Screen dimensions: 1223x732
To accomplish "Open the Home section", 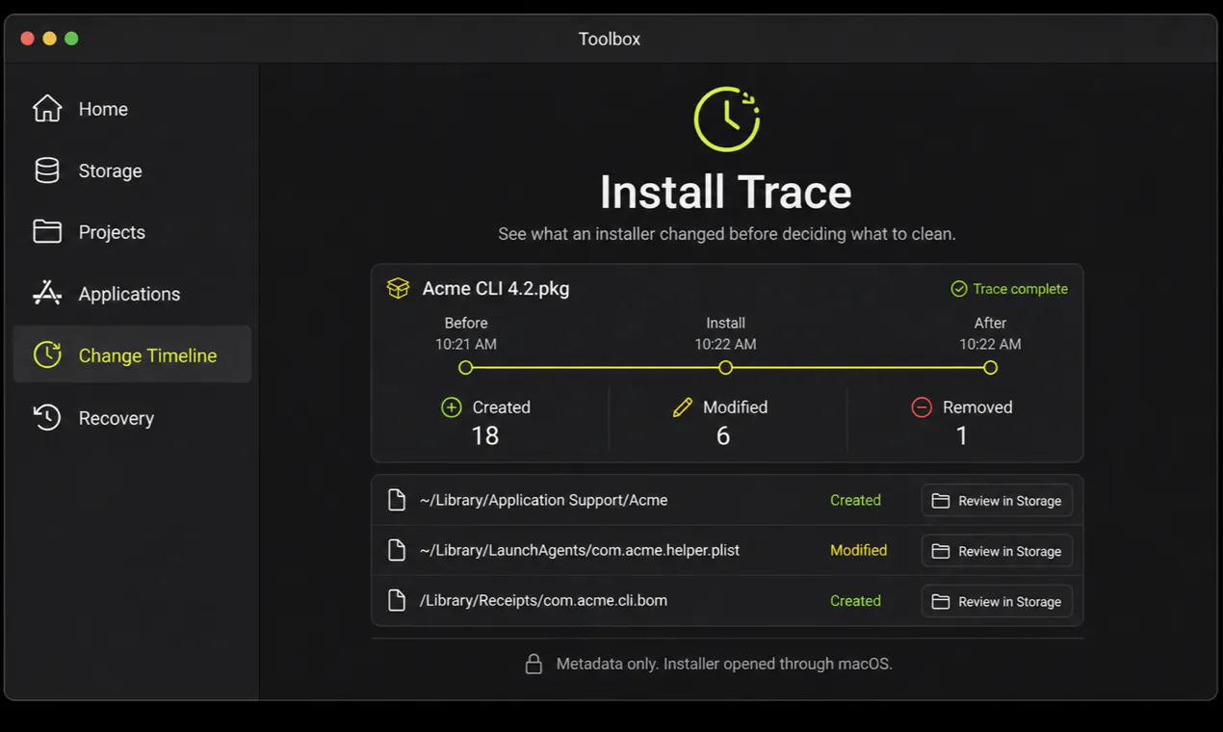I will [133, 109].
